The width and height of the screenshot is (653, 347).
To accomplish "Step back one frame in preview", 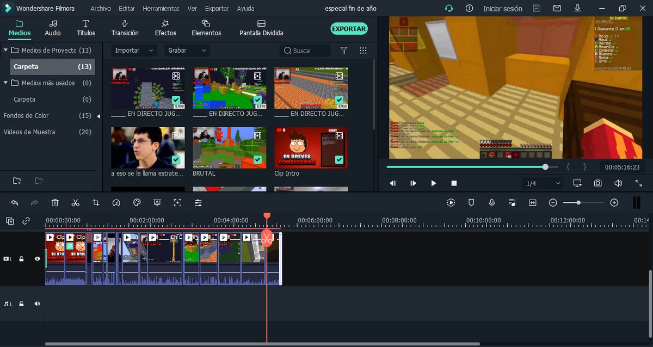I will click(x=393, y=183).
